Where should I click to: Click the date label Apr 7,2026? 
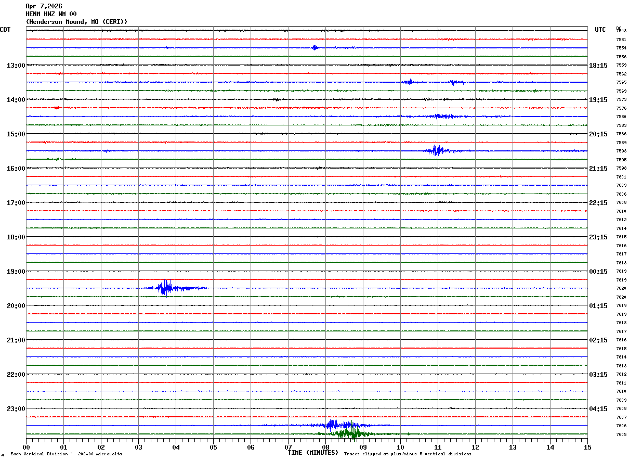tap(44, 6)
